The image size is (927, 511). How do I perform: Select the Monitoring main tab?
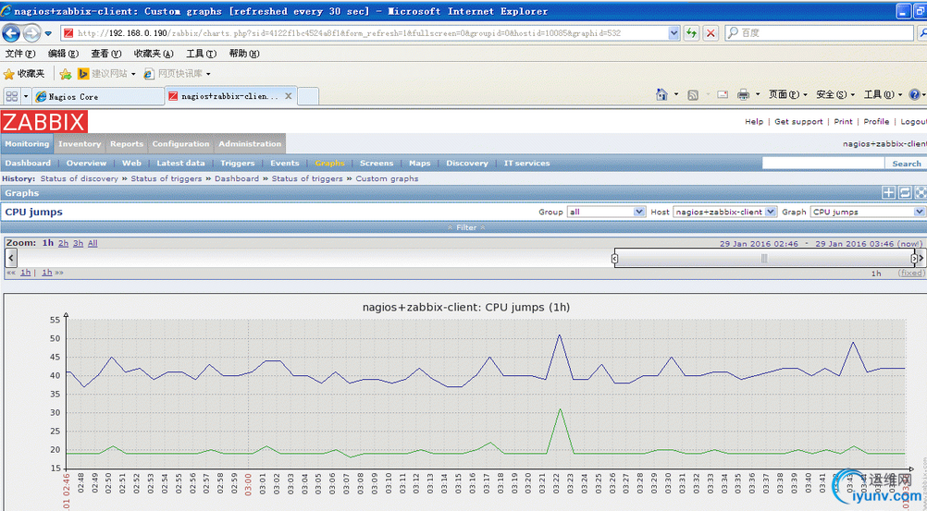pos(27,143)
